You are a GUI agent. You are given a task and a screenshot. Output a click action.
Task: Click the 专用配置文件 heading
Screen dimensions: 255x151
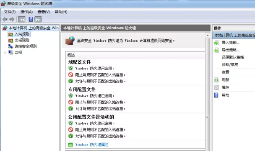pyautogui.click(x=82, y=90)
